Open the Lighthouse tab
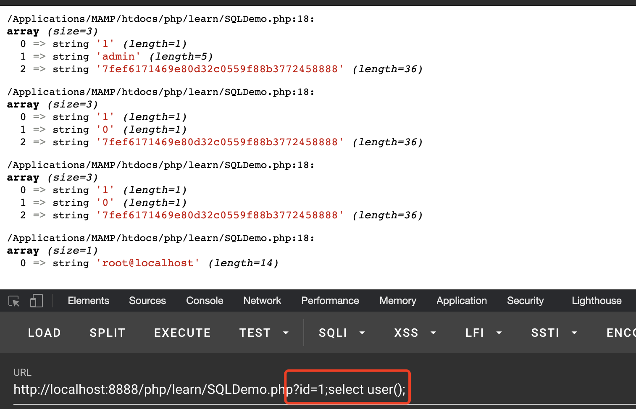This screenshot has height=409, width=636. click(597, 301)
